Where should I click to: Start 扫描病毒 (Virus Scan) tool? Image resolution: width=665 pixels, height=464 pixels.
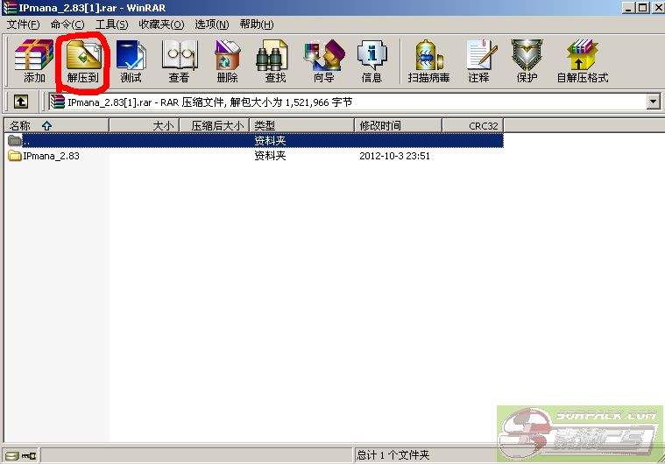(x=428, y=61)
